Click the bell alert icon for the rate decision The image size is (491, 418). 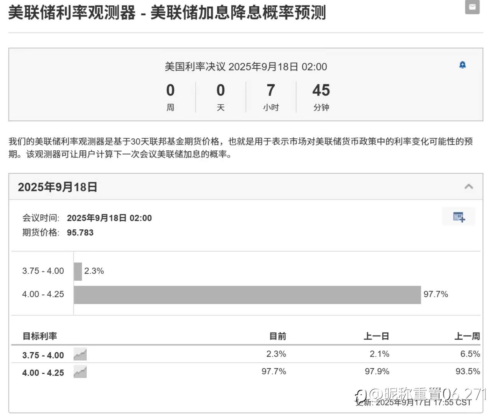462,65
